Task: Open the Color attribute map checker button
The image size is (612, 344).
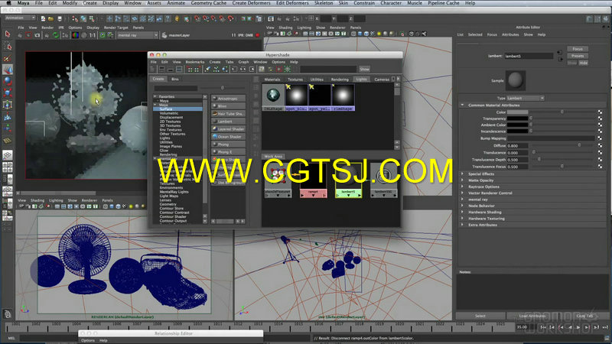Action: (x=600, y=112)
